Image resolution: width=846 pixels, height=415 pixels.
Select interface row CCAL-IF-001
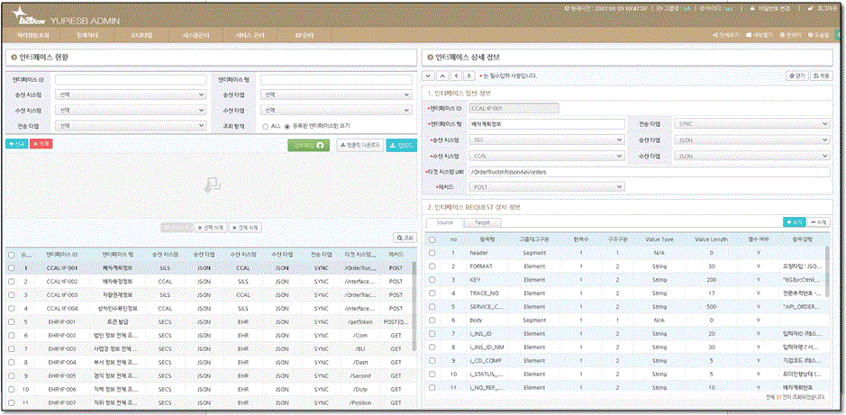point(208,268)
